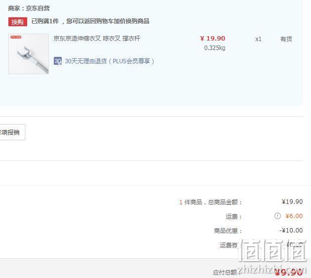Click the 影响报销 button
311x278 pixels.
point(12,132)
